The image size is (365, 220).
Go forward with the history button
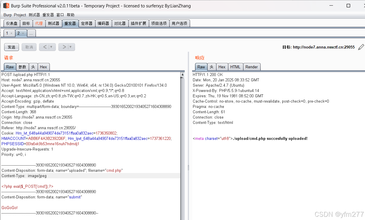click(x=64, y=47)
